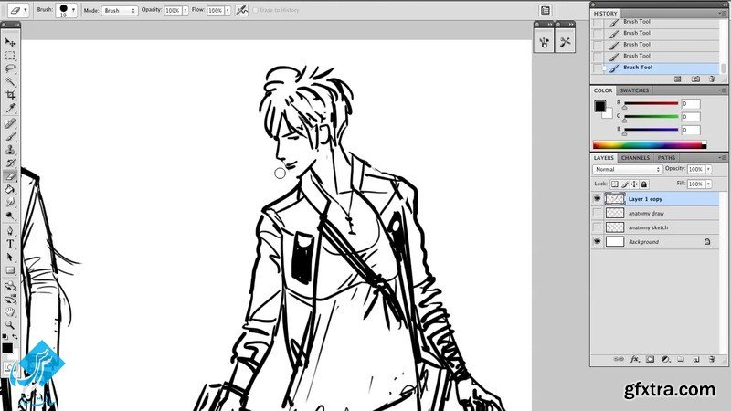The image size is (731, 411).
Task: Select the anatomy sketch layer
Action: (651, 227)
